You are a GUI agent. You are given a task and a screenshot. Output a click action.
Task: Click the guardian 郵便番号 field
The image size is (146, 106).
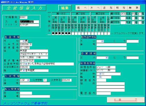coord(101,80)
